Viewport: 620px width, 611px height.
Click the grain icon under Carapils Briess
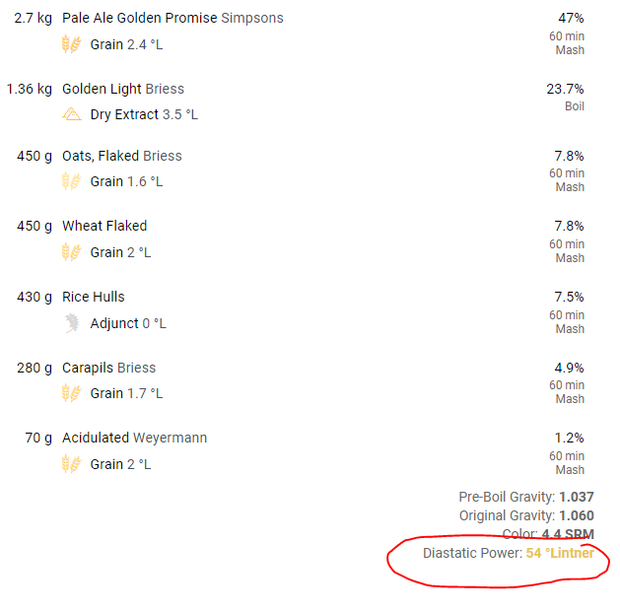pos(71,393)
